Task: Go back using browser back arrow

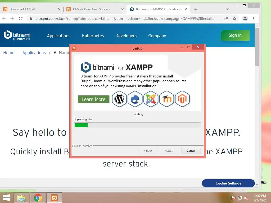Action: tap(4, 19)
